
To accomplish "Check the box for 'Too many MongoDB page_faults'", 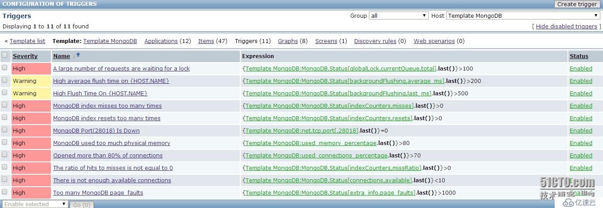I will pos(4,192).
